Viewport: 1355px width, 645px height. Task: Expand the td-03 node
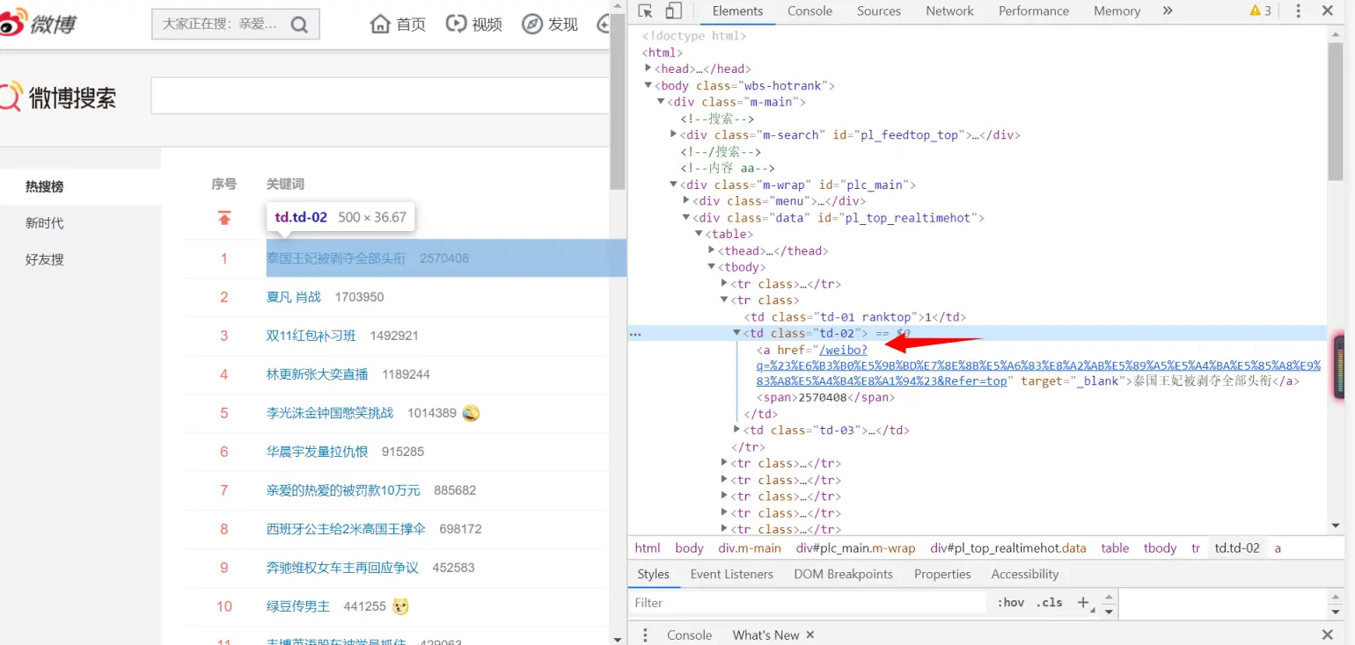(x=737, y=430)
